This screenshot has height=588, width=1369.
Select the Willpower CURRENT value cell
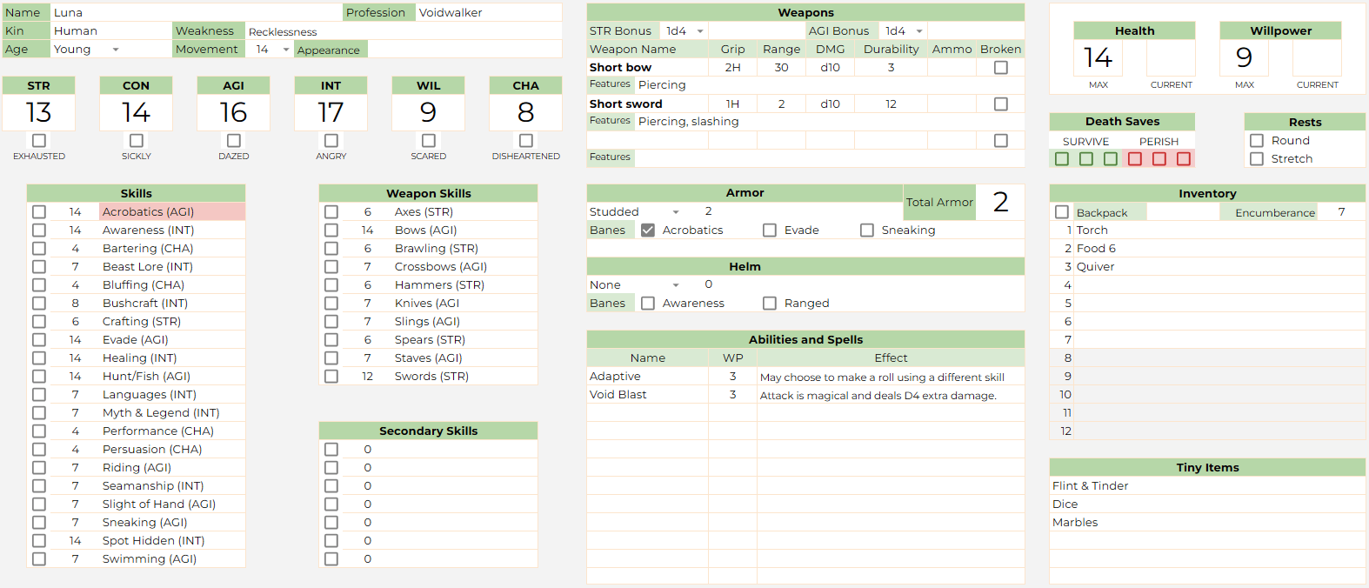pos(1317,58)
